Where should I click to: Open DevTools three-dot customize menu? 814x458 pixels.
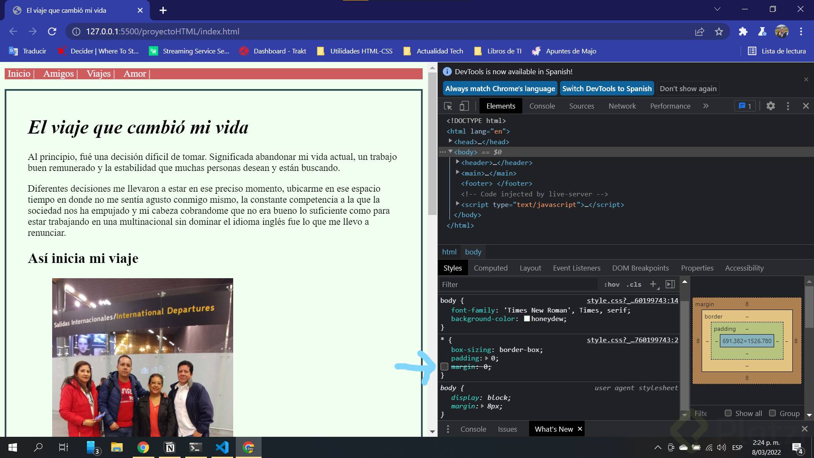[x=788, y=106]
